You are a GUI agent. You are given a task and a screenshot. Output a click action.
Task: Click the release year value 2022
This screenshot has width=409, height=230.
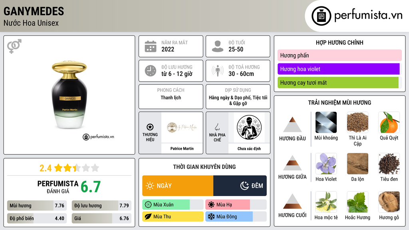[168, 49]
